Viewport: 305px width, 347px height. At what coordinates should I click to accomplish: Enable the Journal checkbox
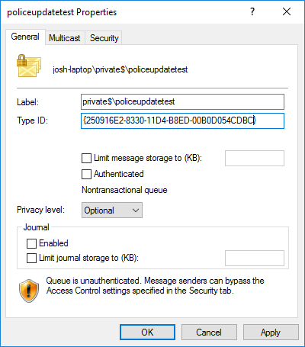tap(31, 243)
